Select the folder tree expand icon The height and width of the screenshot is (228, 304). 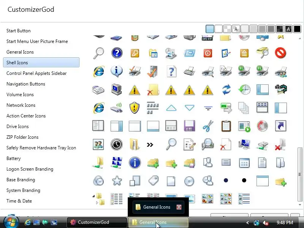(x=99, y=199)
